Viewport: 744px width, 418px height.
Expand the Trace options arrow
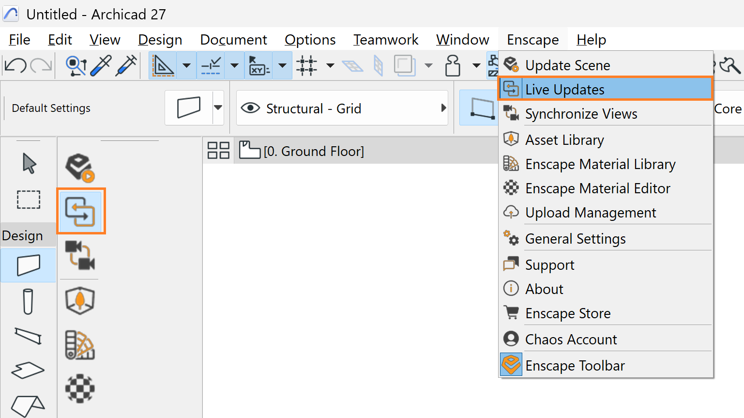(428, 65)
